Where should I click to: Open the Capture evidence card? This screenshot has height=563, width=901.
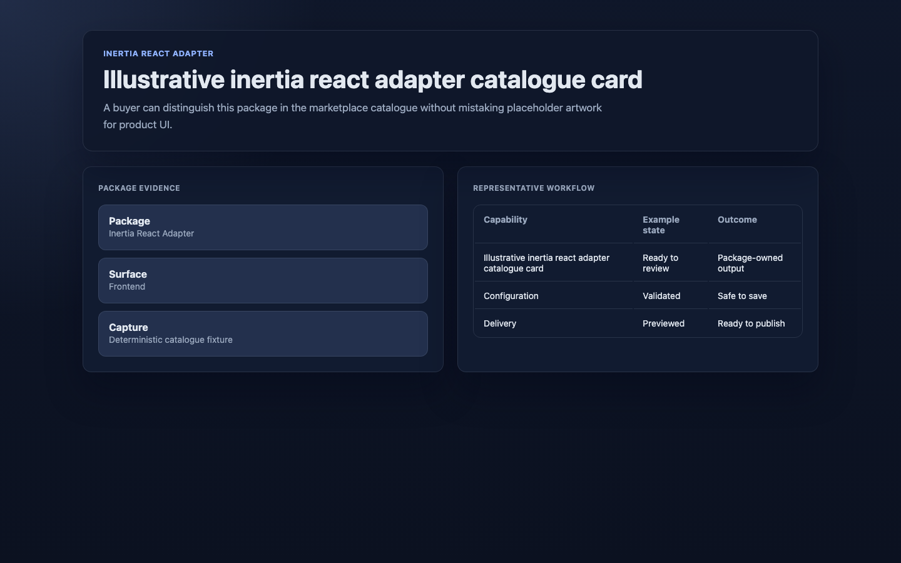[x=263, y=333]
